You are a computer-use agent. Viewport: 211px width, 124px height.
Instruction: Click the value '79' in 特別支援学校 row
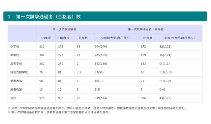(41, 72)
